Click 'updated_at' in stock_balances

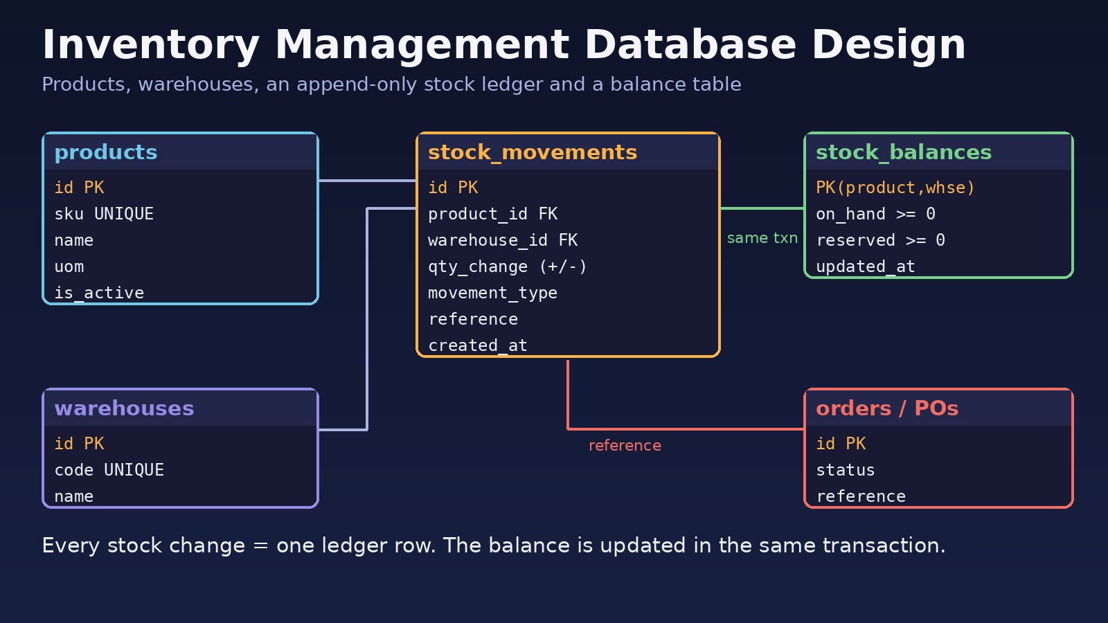pos(866,267)
